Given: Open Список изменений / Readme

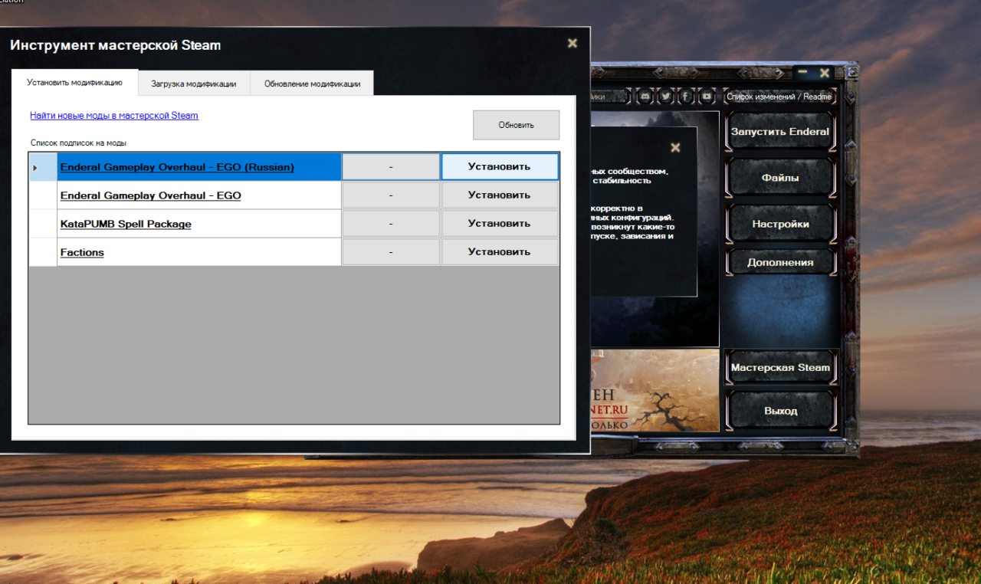Looking at the screenshot, I should coord(779,97).
